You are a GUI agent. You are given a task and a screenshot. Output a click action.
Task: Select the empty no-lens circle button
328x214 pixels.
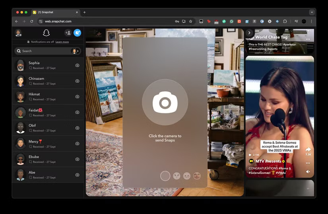pos(165,176)
